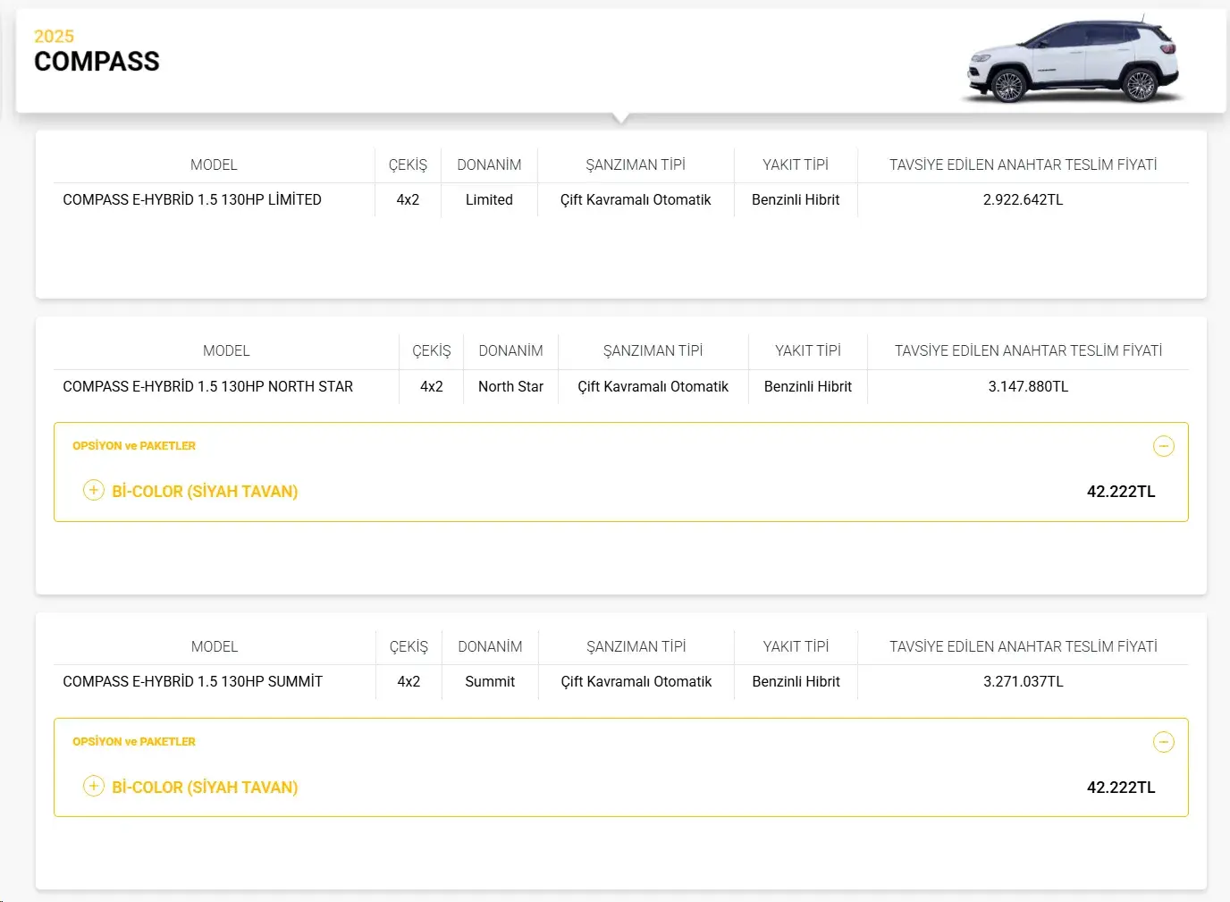Viewport: 1230px width, 902px height.
Task: Click the Compass E-Hybrid Limited model name
Action: [x=192, y=199]
